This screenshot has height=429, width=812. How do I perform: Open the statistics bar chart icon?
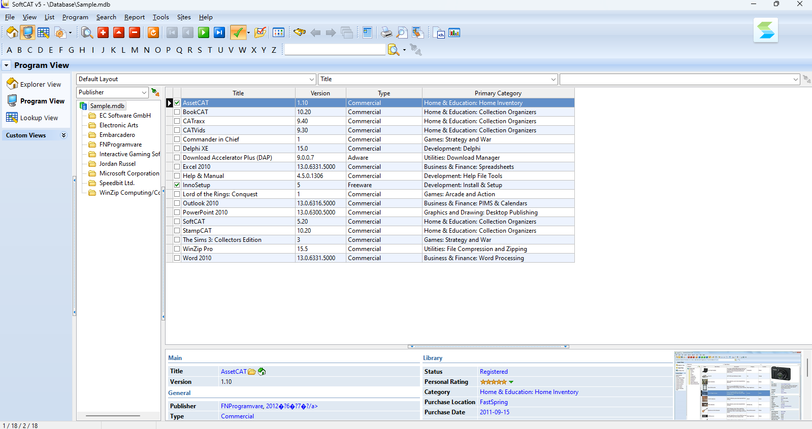[454, 33]
